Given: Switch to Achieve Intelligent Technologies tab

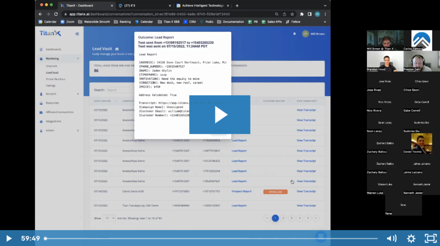Looking at the screenshot, I should point(202,6).
